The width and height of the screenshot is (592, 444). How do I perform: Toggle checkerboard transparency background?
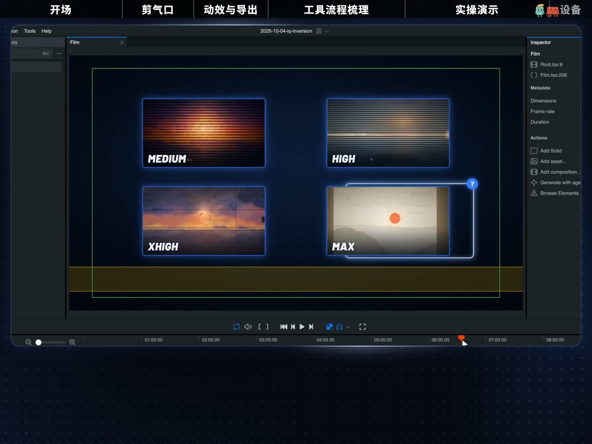click(x=330, y=327)
